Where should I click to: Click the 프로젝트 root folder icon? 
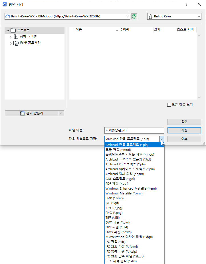pyautogui.click(x=13, y=30)
